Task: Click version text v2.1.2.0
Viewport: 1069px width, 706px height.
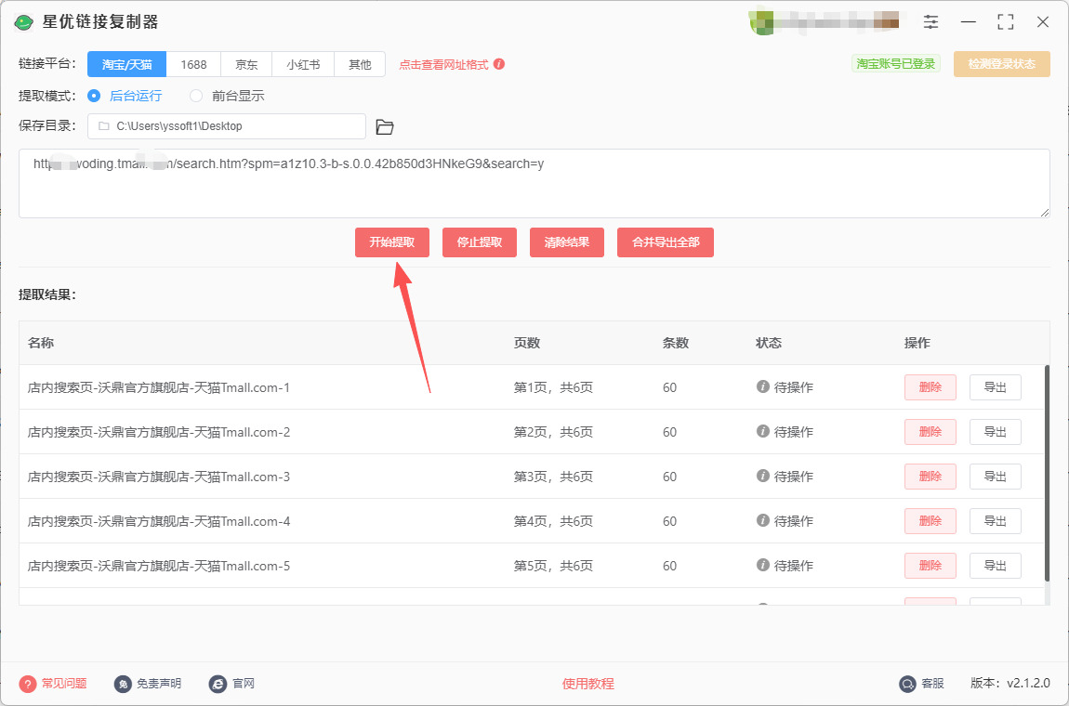Action: 1028,684
